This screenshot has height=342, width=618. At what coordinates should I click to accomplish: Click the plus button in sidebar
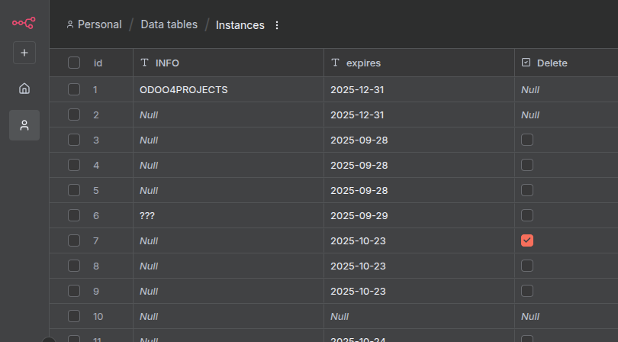24,53
